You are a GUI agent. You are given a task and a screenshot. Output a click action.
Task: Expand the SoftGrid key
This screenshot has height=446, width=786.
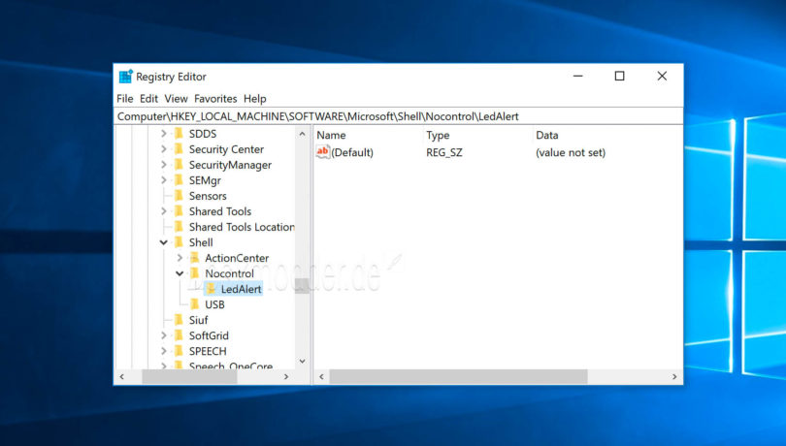tap(163, 335)
